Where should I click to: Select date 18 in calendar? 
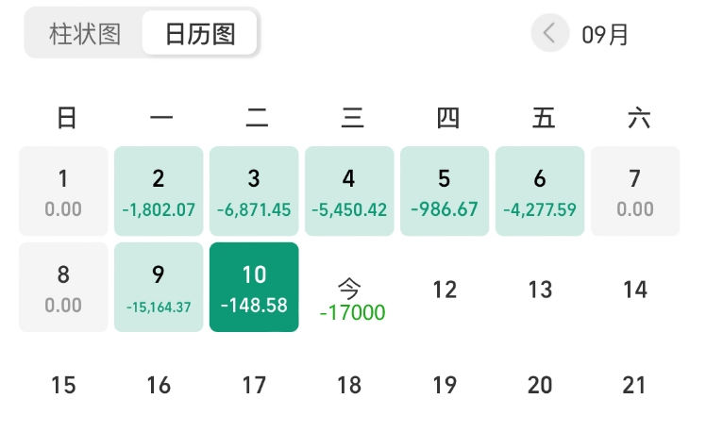tap(349, 385)
